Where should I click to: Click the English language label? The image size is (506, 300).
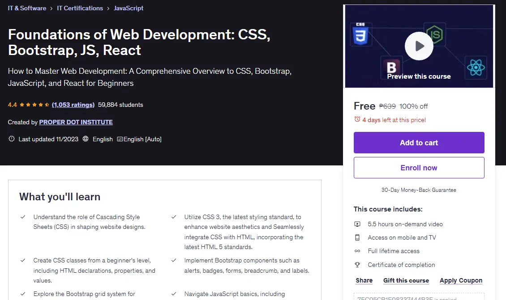click(x=103, y=139)
